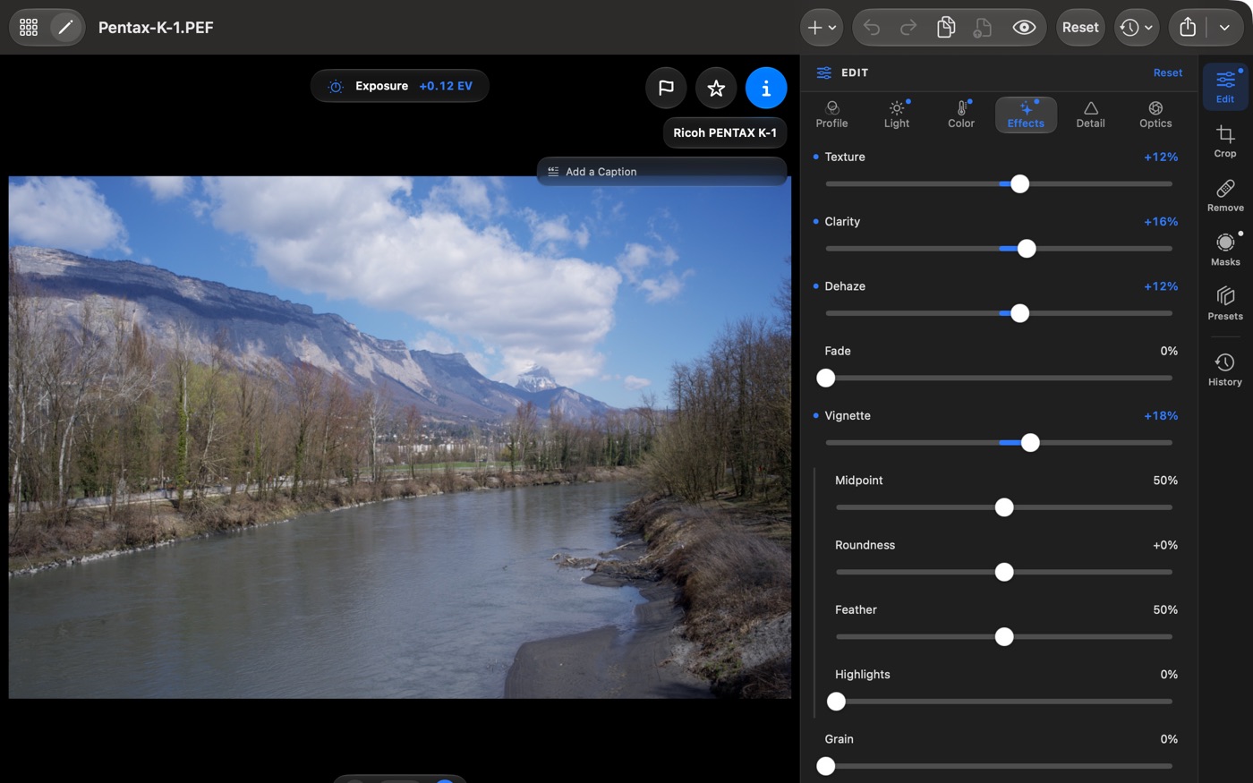1253x783 pixels.
Task: Toggle the blue info button
Action: (766, 88)
